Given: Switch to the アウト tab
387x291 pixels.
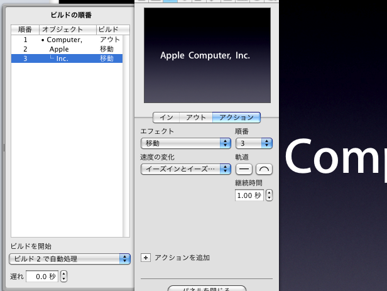Looking at the screenshot, I should 196,118.
